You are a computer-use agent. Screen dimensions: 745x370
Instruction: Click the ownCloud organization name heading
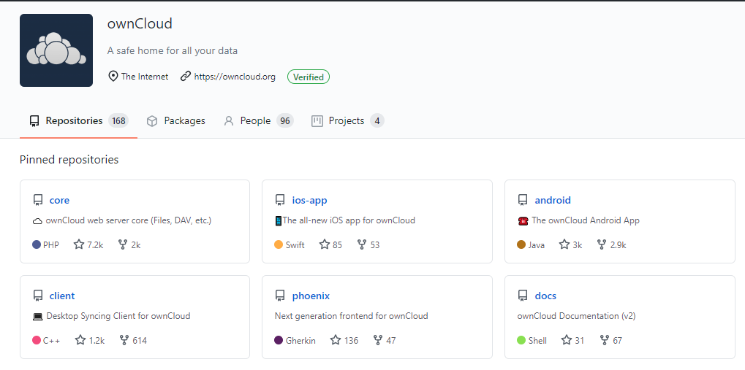point(140,23)
